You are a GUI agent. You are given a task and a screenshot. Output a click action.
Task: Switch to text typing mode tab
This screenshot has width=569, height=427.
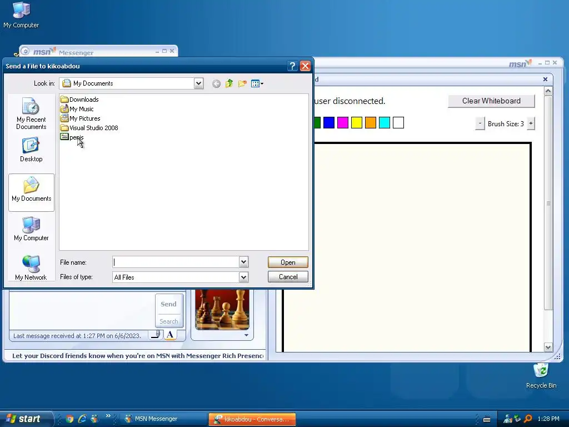coord(170,334)
